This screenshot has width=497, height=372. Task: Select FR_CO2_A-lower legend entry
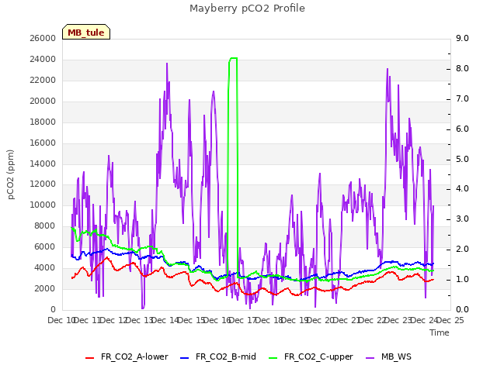(127, 356)
